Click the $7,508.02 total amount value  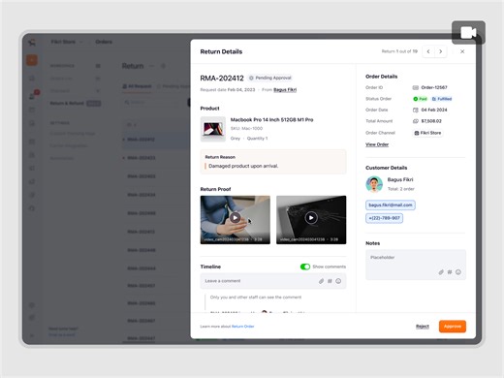(431, 121)
